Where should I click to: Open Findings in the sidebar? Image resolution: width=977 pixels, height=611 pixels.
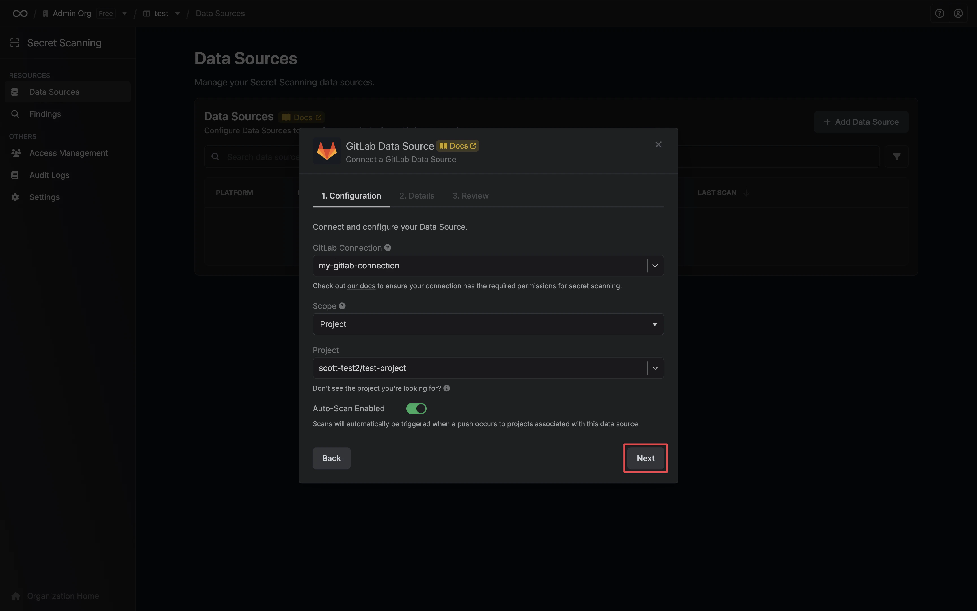tap(68, 114)
